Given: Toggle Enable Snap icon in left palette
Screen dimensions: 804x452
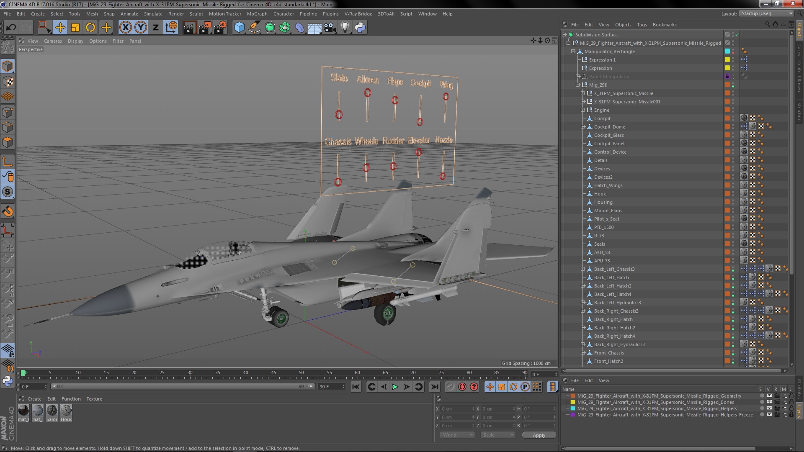Looking at the screenshot, I should tap(8, 192).
